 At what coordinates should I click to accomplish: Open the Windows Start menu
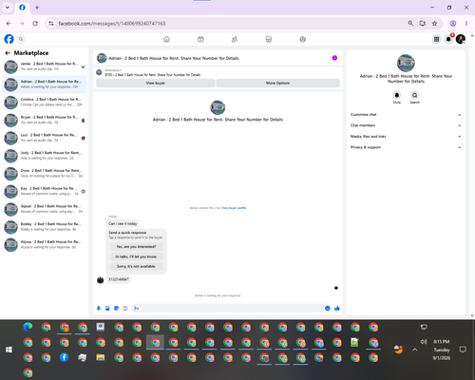[x=9, y=350]
